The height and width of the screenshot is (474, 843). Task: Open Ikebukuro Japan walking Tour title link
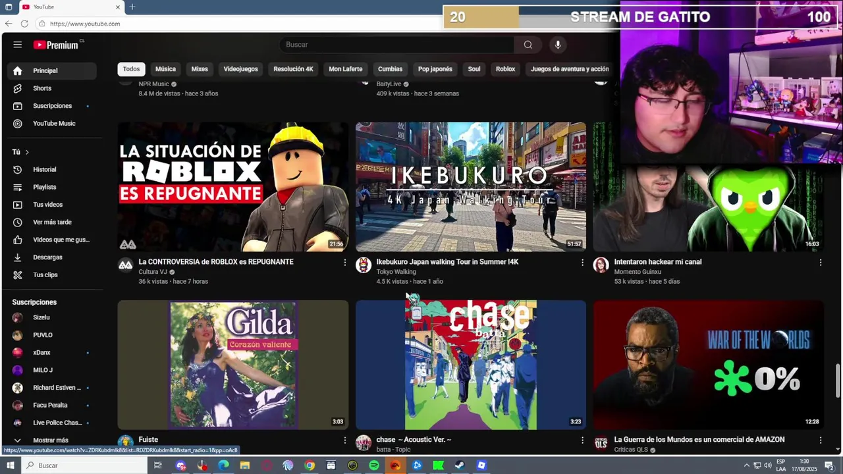point(447,262)
